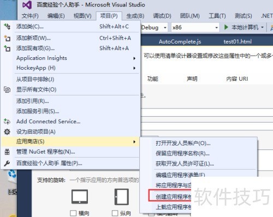
Task: Select 上载应用程序包 in submenu
Action: coord(174,207)
